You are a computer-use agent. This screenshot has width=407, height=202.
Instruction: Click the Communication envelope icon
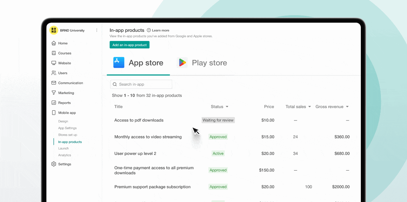coord(54,83)
